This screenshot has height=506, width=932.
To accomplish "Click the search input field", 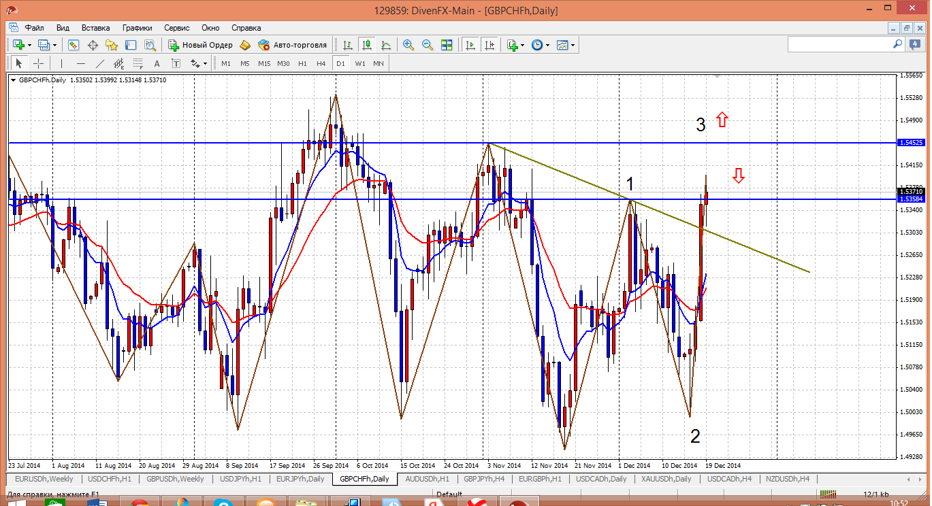I will click(839, 44).
